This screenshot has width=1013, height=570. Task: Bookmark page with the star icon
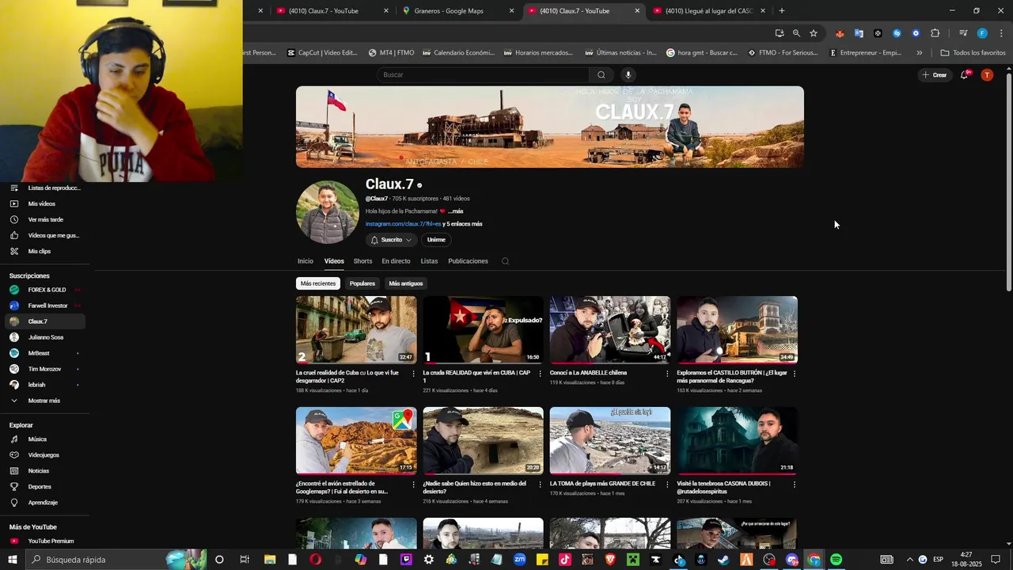pos(814,33)
